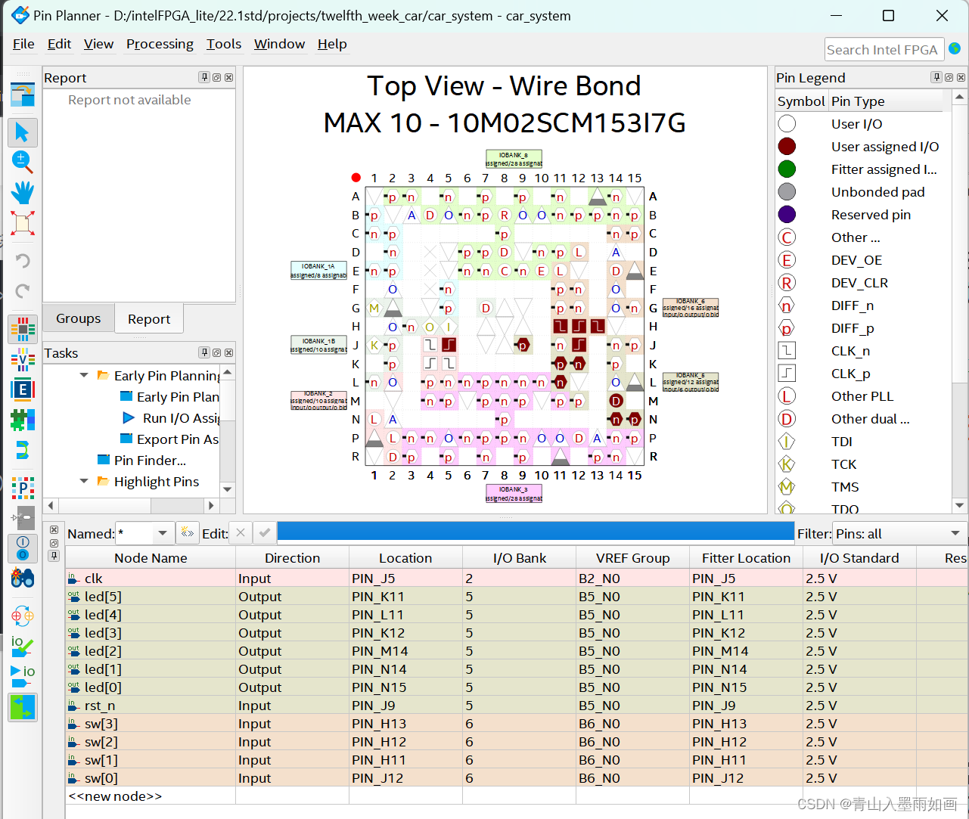Click the dark red User assigned I/O symbol
Image resolution: width=969 pixels, height=819 pixels.
787,146
